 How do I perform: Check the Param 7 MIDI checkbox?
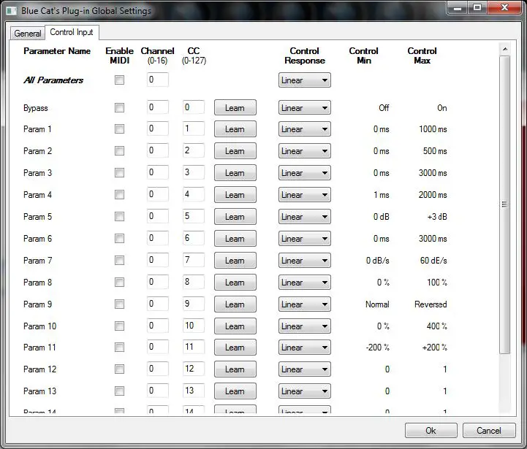[119, 260]
